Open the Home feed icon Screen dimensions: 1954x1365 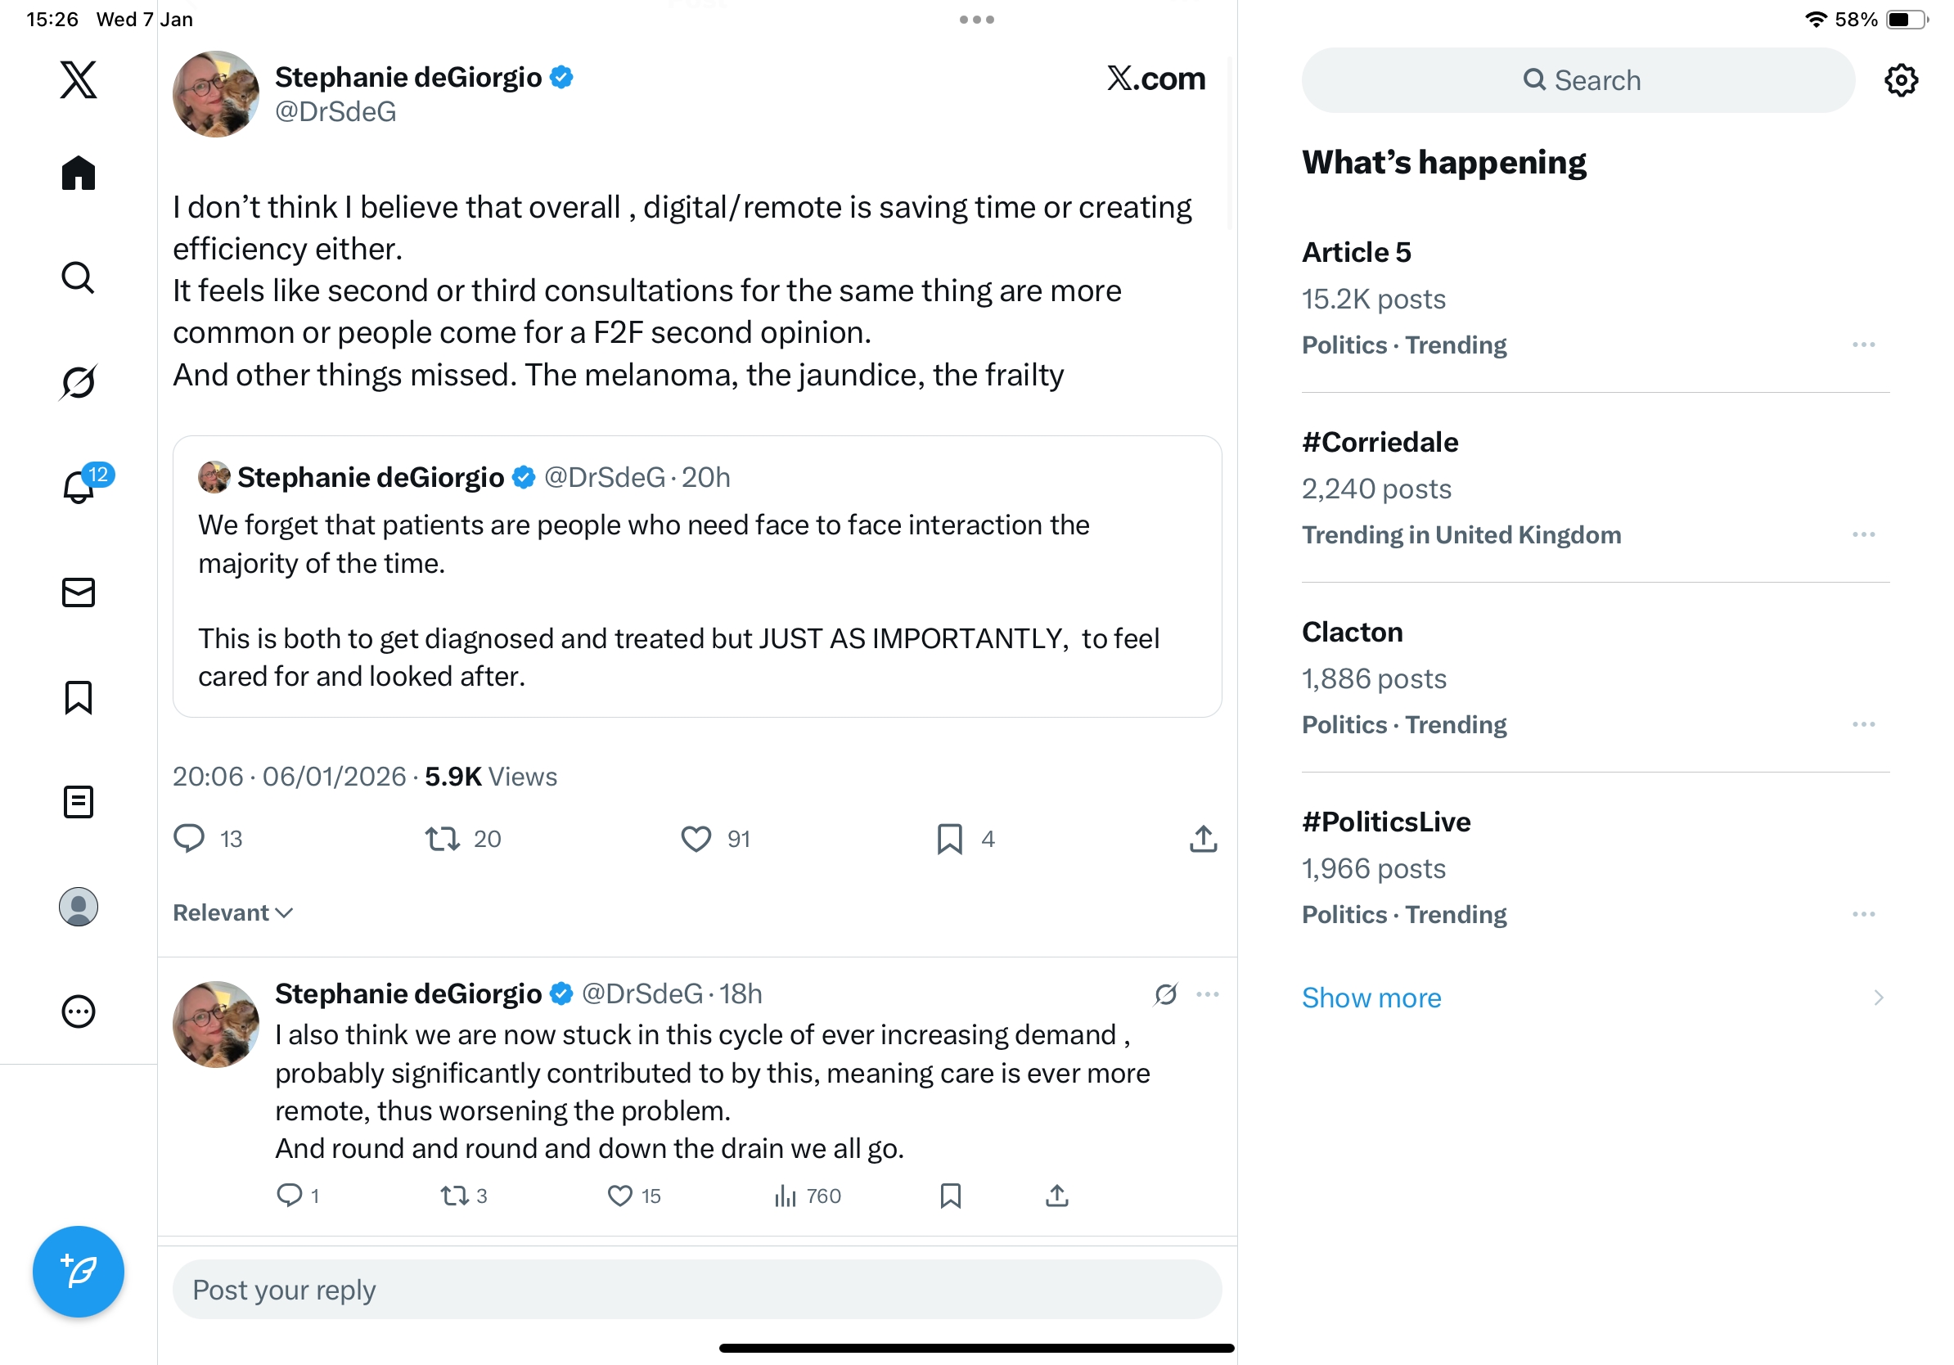79,173
